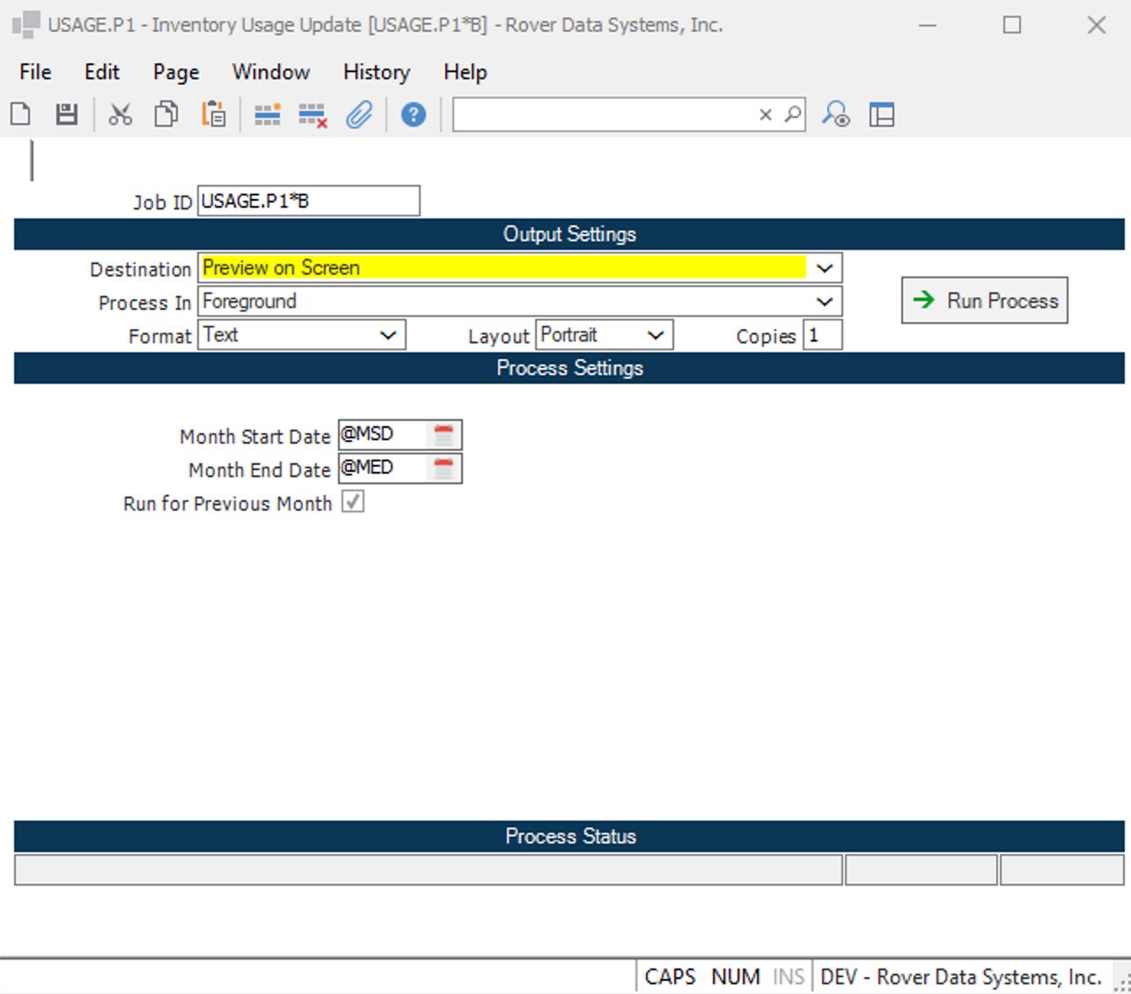1131x994 pixels.
Task: Expand the Process In dropdown
Action: (824, 301)
